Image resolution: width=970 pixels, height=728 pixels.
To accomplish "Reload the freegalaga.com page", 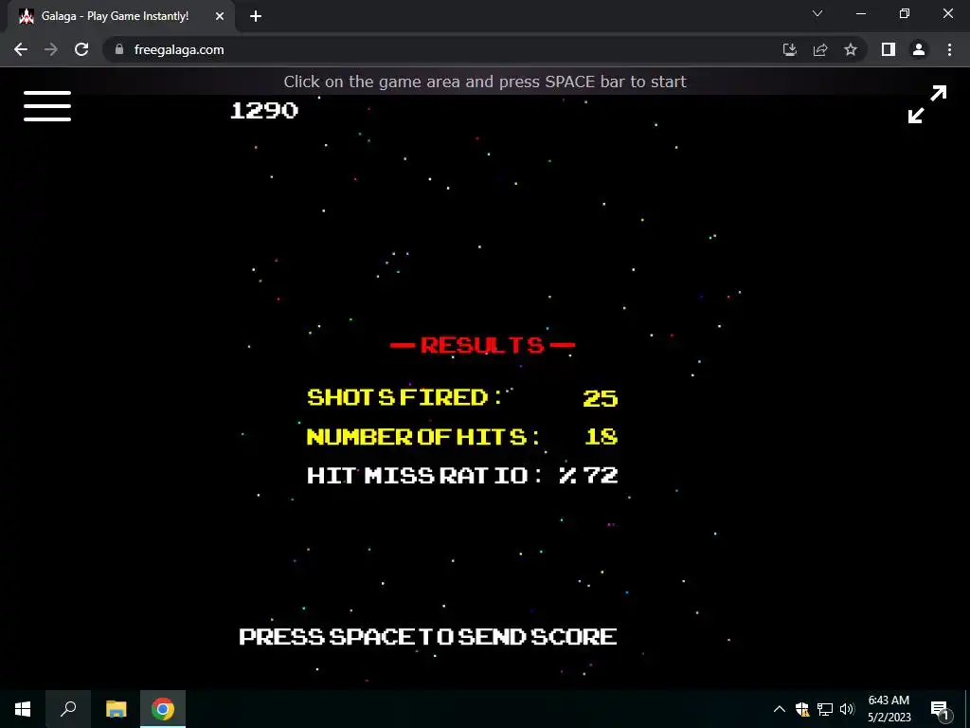I will click(81, 49).
